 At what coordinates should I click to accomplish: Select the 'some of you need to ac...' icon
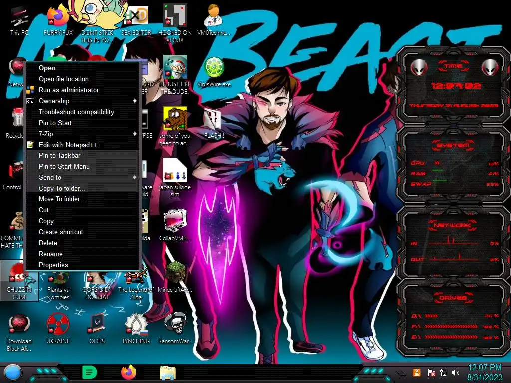point(175,126)
